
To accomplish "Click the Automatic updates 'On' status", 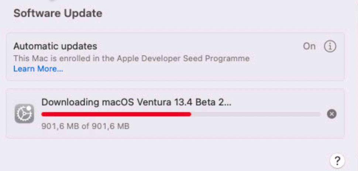I will point(309,46).
